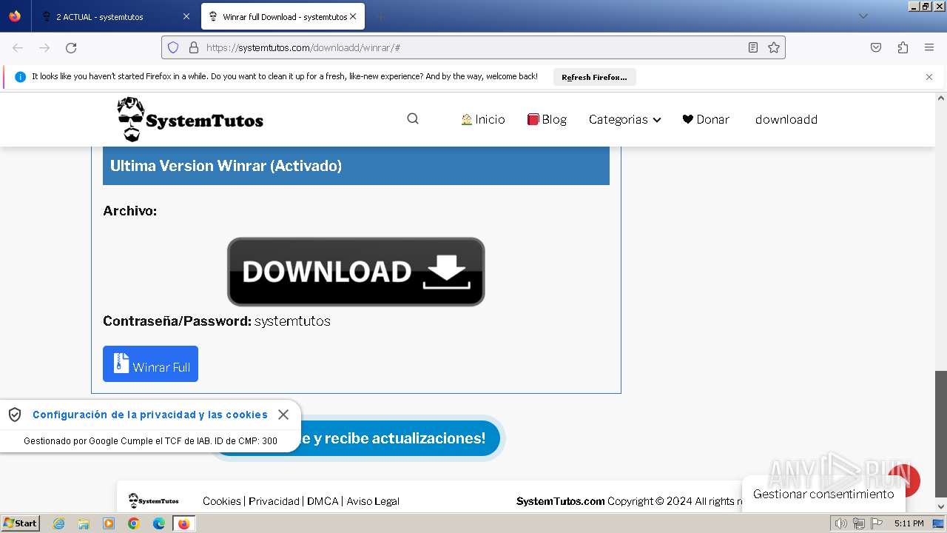Open the volume tray icon

coord(841,523)
